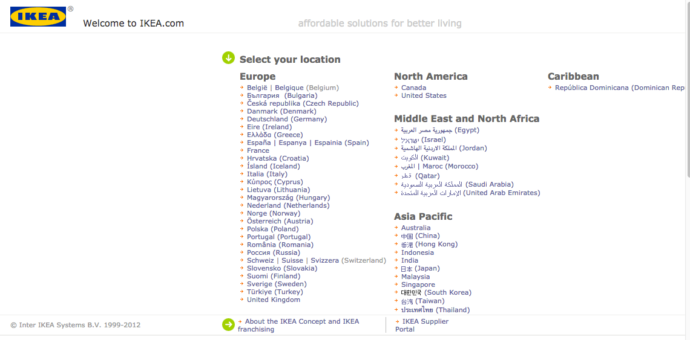Screen dimensions: 690x340
Task: Select United Kingdom
Action: pos(274,300)
